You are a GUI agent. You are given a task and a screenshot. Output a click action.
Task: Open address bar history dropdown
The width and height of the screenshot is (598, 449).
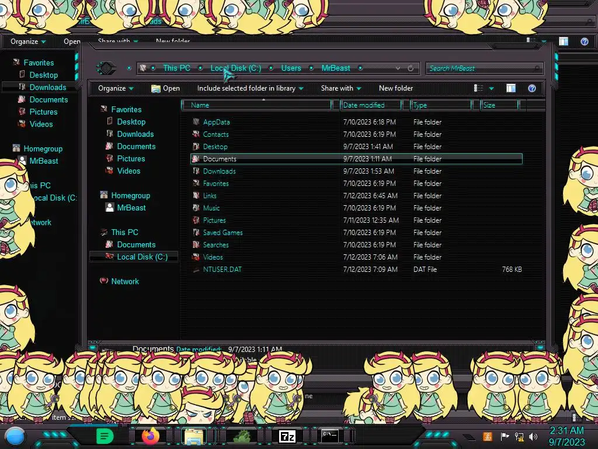398,68
